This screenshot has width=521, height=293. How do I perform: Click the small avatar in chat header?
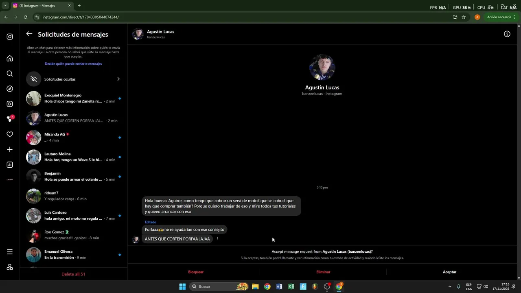coord(138,34)
